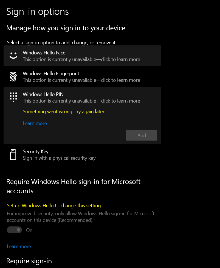
Task: Open the Learn more link below the toggle
Action: (x=19, y=246)
